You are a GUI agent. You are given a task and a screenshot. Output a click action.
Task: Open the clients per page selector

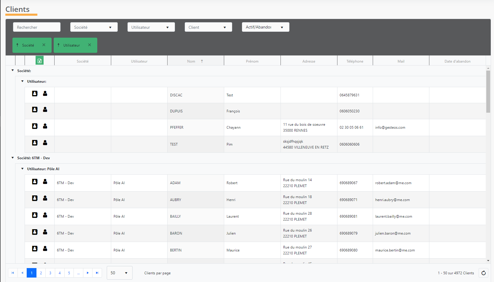(119, 273)
